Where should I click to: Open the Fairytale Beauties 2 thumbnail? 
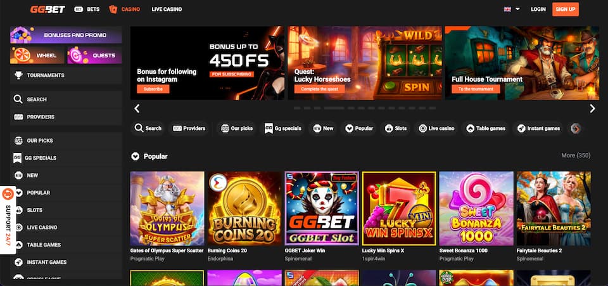coord(554,209)
